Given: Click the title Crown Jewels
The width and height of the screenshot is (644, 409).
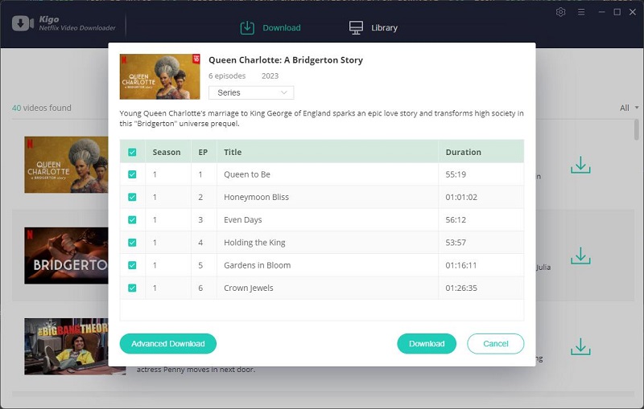Looking at the screenshot, I should (x=249, y=288).
